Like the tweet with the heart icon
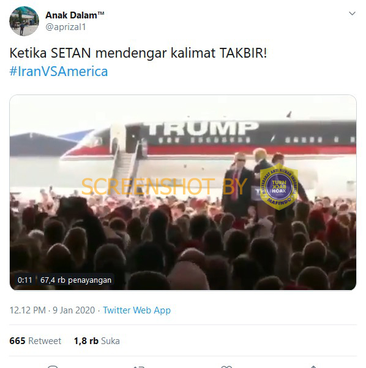Image resolution: width=366 pixels, height=368 pixels. (x=226, y=367)
